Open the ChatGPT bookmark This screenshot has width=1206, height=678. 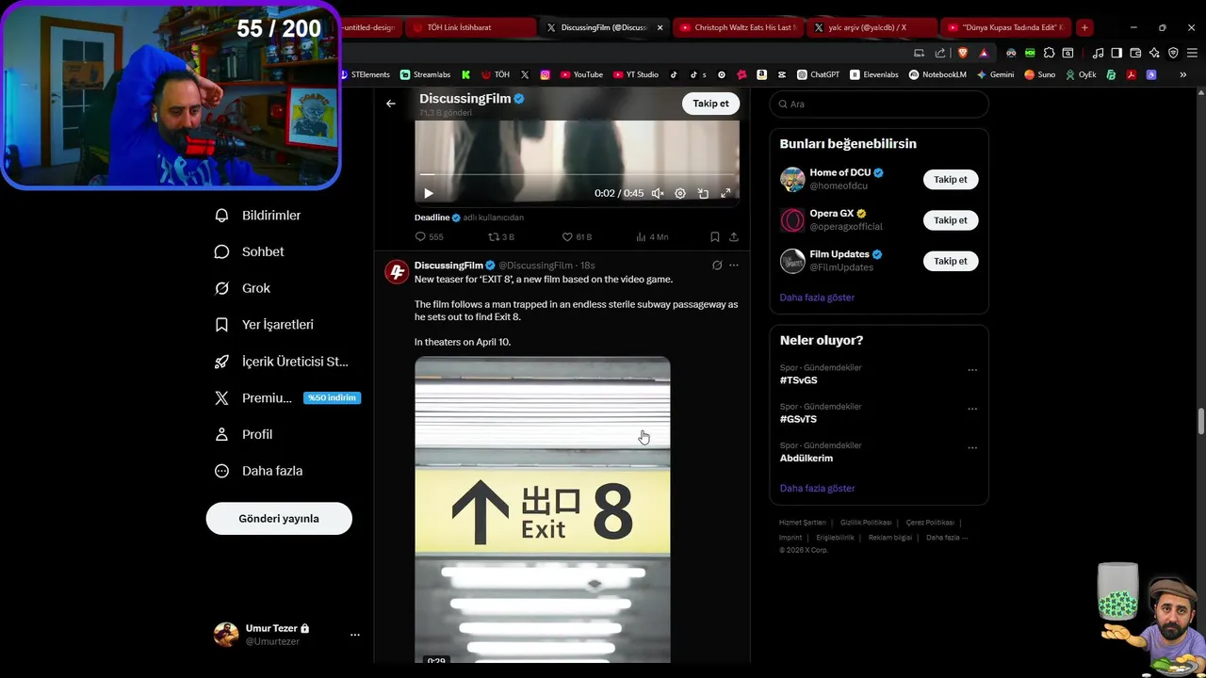[818, 74]
